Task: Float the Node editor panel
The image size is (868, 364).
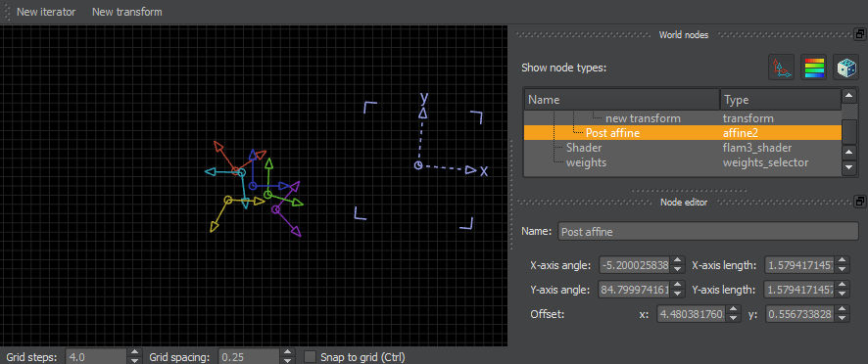Action: click(860, 202)
